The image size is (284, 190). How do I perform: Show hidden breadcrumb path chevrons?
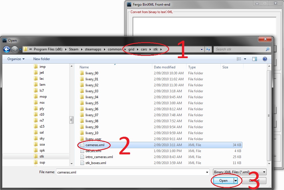coord(31,49)
